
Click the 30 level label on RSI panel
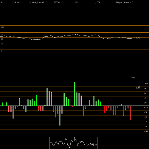click(2, 44)
